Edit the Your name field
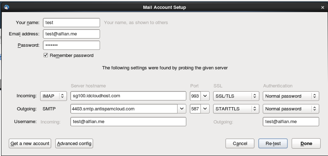The height and width of the screenshot is (156, 328). [x=71, y=22]
